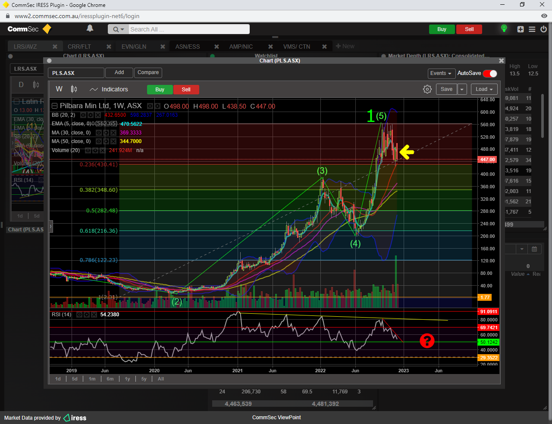Viewport: 552px width, 424px height.
Task: Open the notifications bell in CommSec header
Action: 90,28
